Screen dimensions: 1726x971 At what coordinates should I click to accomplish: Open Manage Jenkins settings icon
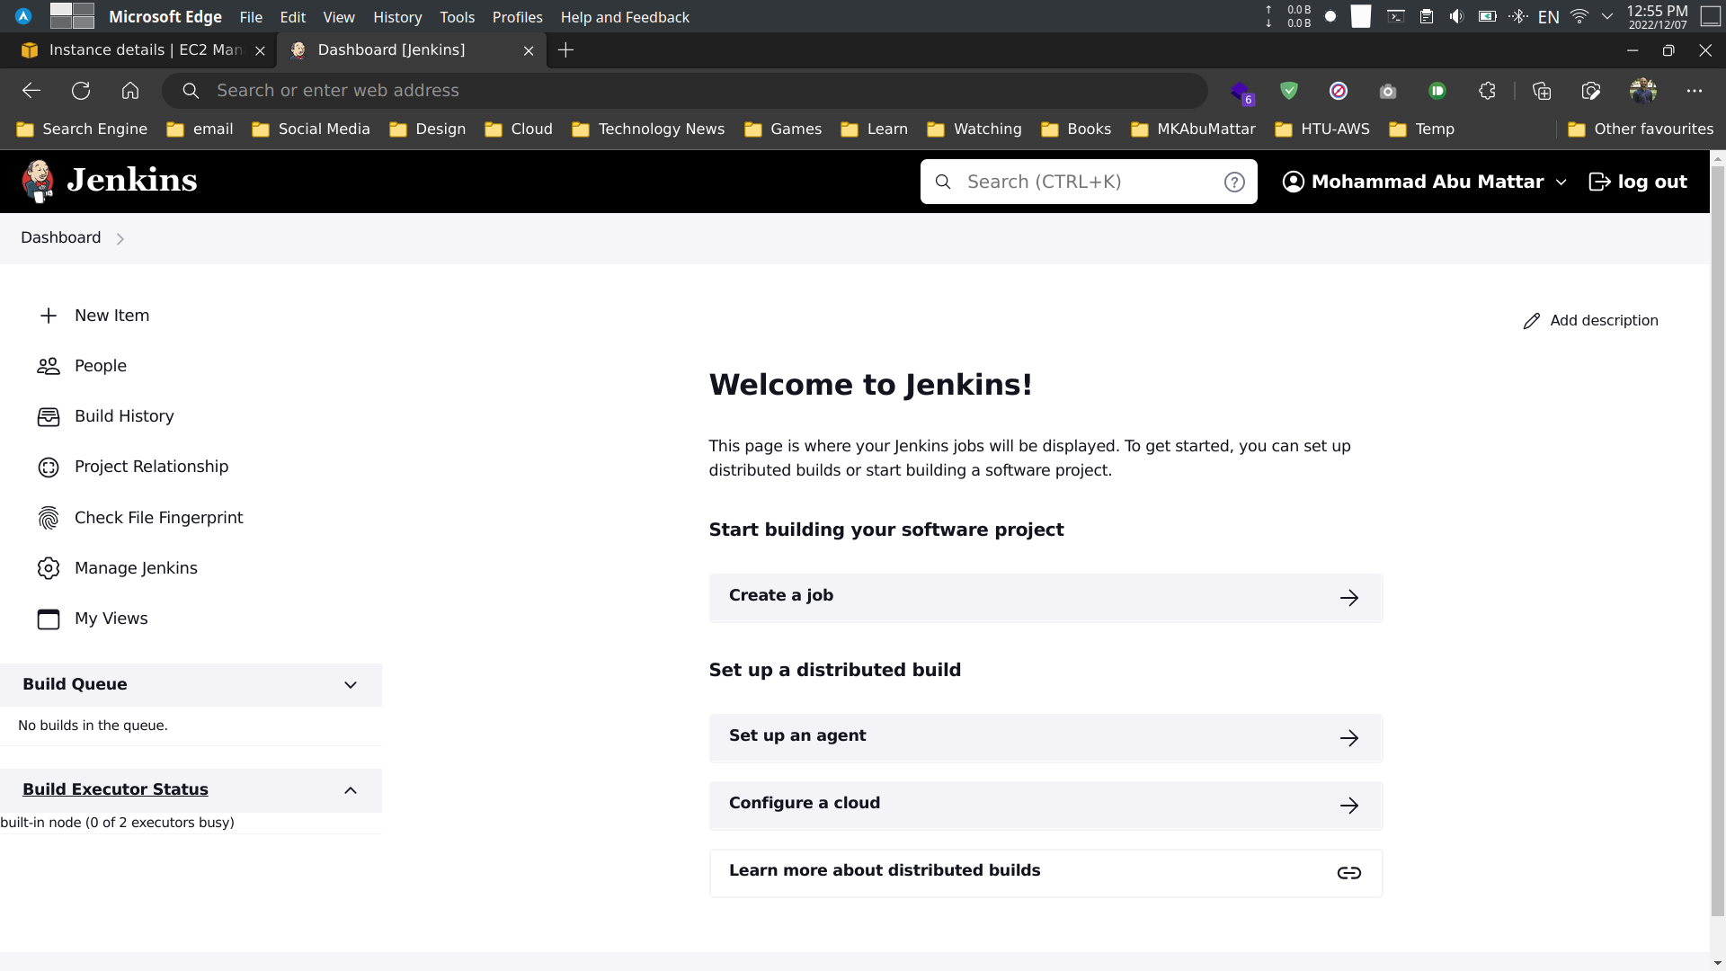[x=49, y=568]
